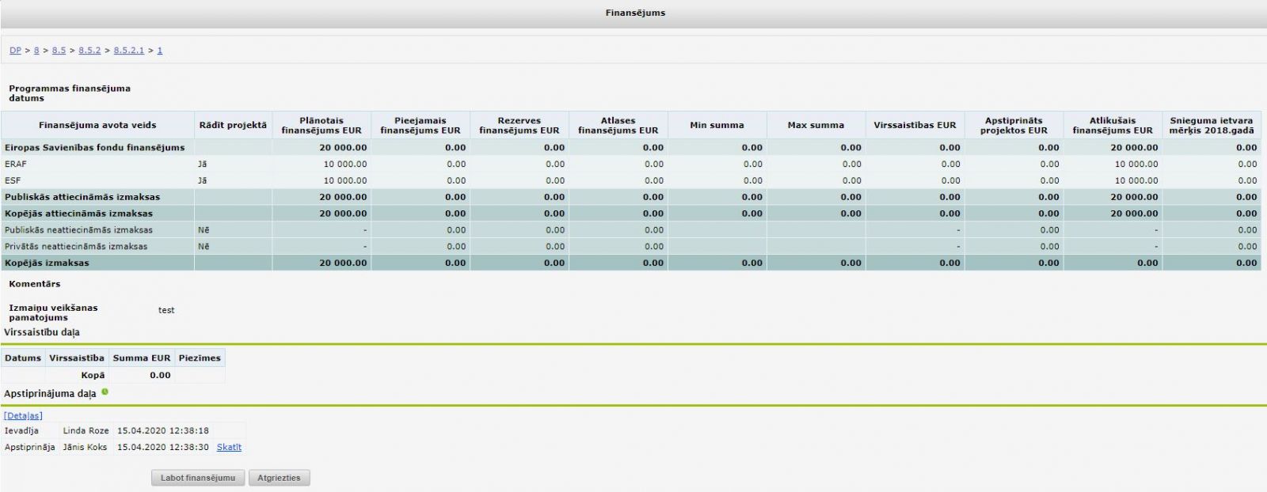Click the Finansējuma avota veids header
The height and width of the screenshot is (492, 1267).
point(97,125)
